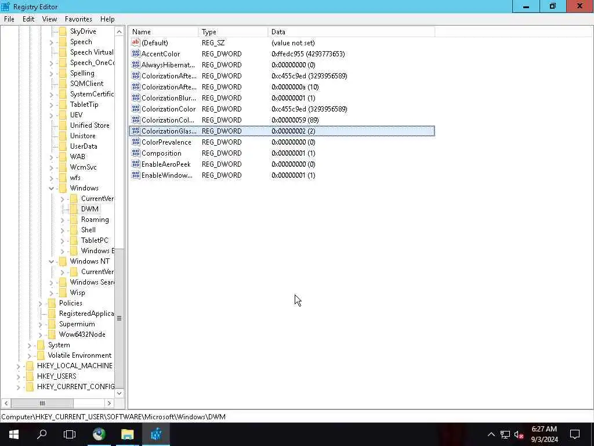The width and height of the screenshot is (594, 446).
Task: Open the Help menu
Action: point(107,19)
